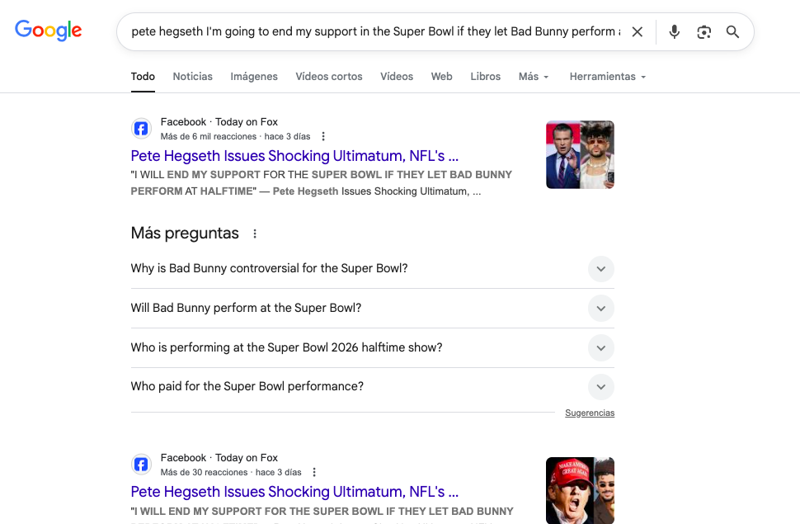Switch to the Imágenes tab
Screen dimensions: 800x524
(x=254, y=77)
